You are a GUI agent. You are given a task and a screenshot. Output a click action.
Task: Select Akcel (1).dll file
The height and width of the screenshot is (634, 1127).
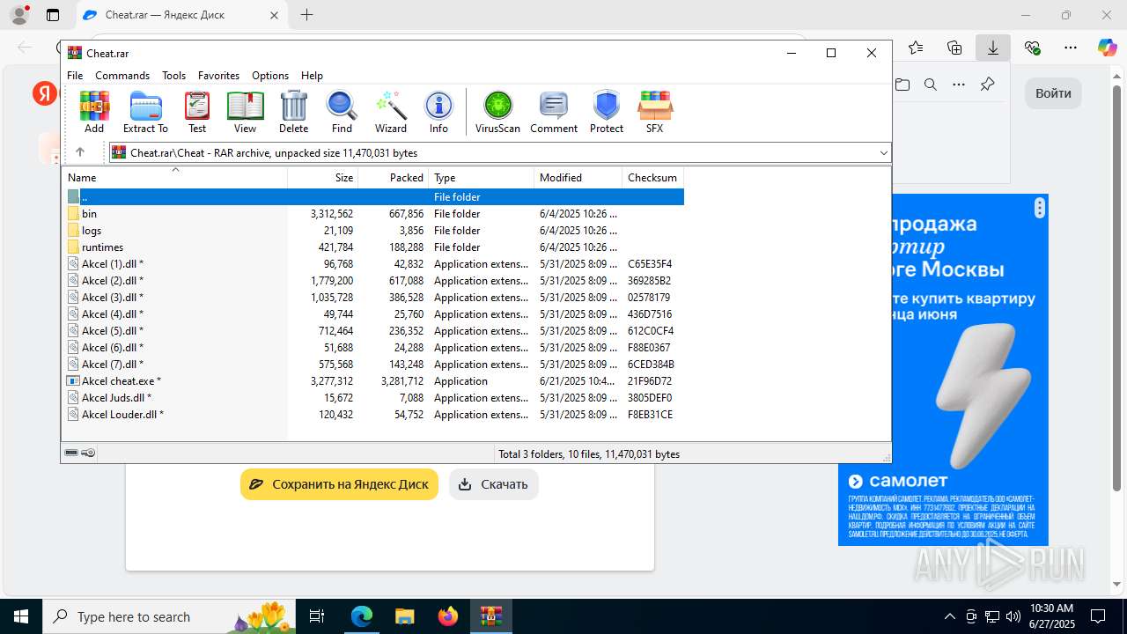[x=373, y=264]
